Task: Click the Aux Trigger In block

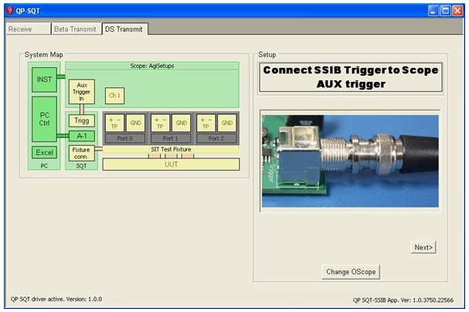Action: (82, 92)
